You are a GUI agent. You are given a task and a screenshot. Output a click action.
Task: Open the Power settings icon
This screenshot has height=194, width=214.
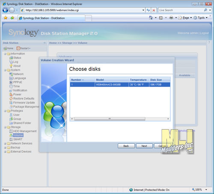(x=11, y=94)
